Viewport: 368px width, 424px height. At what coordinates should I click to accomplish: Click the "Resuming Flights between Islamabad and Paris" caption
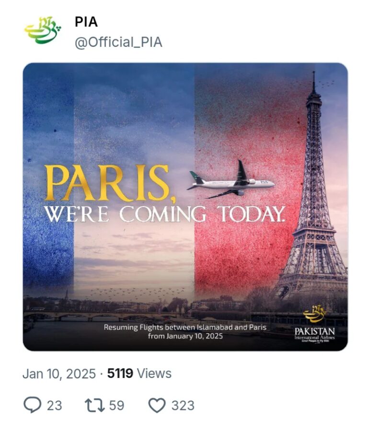[x=185, y=328]
